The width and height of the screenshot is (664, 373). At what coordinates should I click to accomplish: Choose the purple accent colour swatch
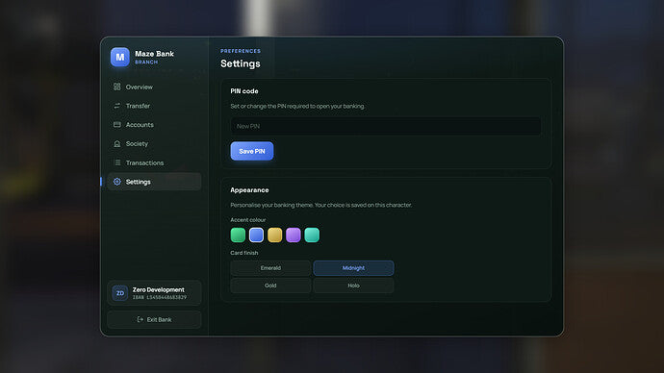click(294, 235)
